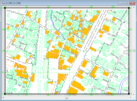
Task: Maximize the ○○市 map window
Action: [x=126, y=3]
